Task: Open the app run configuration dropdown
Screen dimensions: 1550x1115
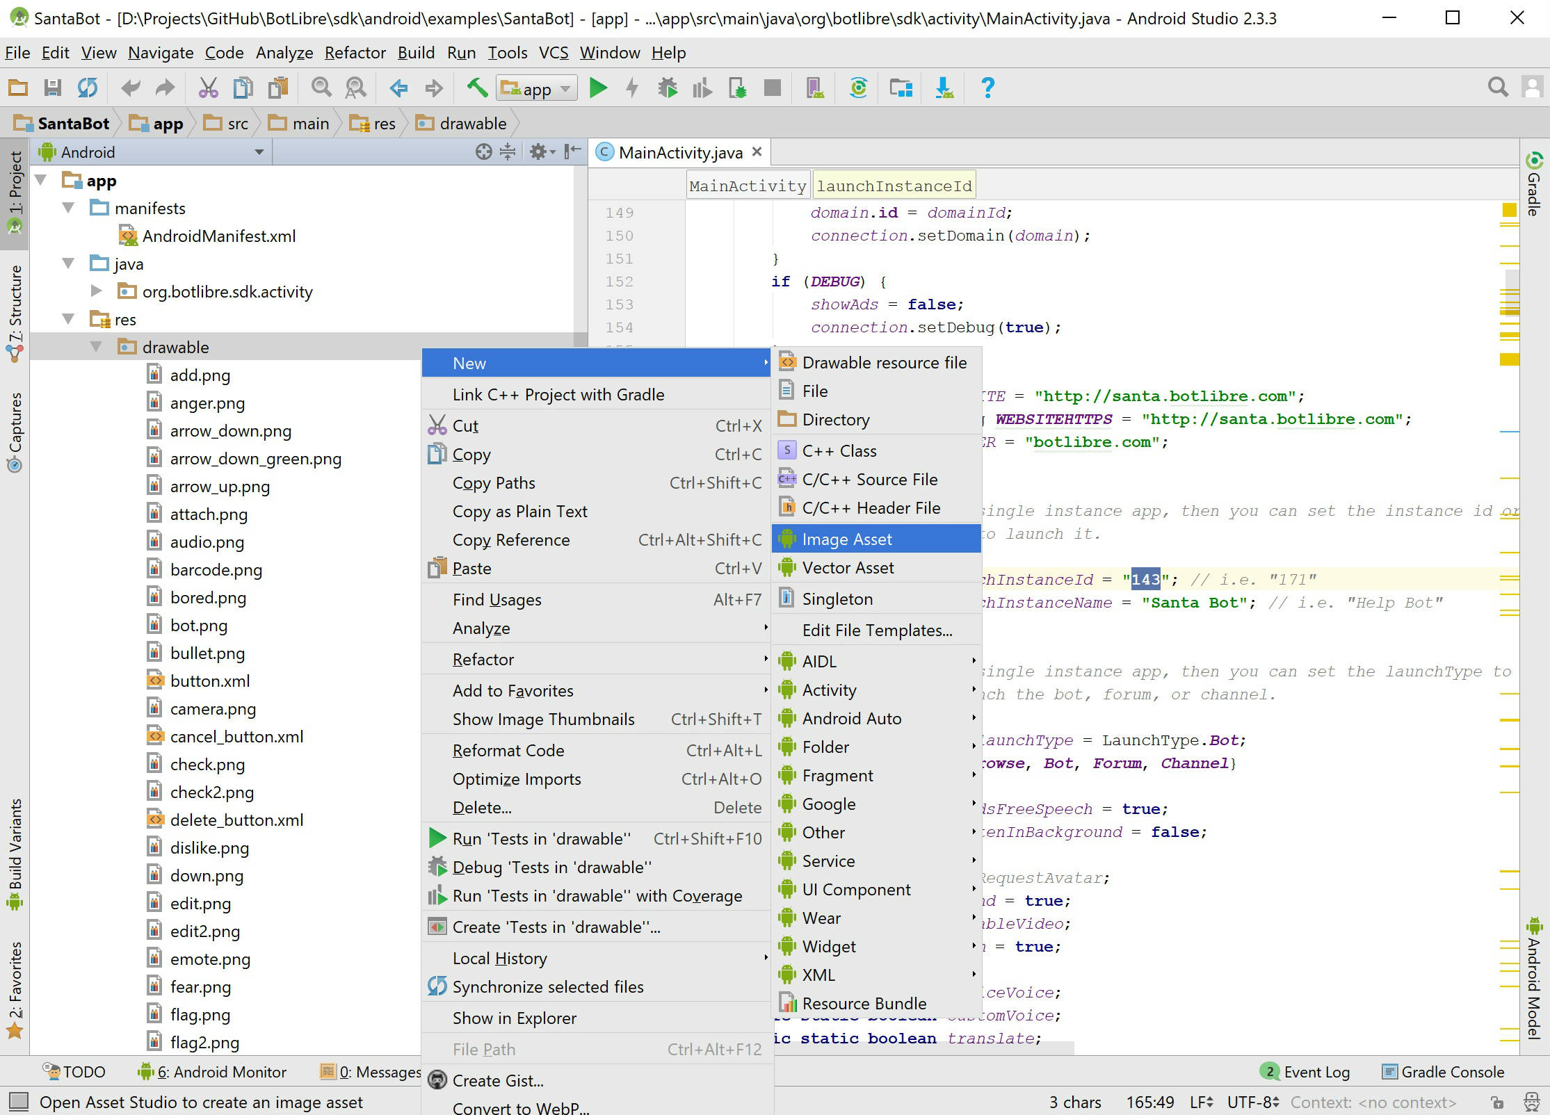Action: click(537, 88)
